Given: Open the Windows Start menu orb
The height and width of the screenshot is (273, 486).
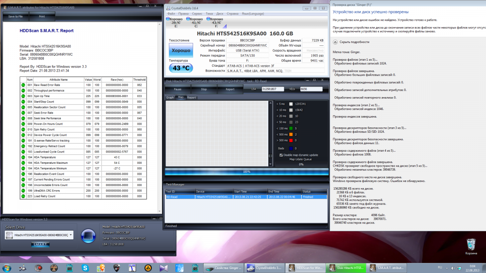Looking at the screenshot, I should [x=7, y=268].
